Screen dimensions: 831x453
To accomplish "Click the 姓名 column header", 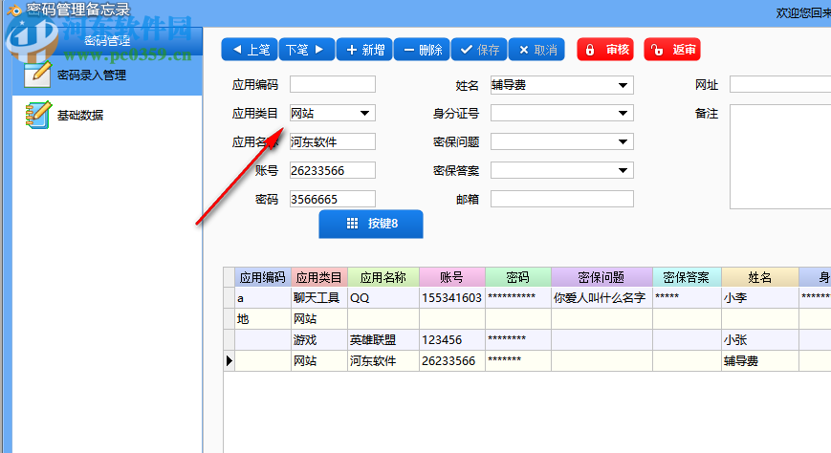I will pyautogui.click(x=759, y=277).
